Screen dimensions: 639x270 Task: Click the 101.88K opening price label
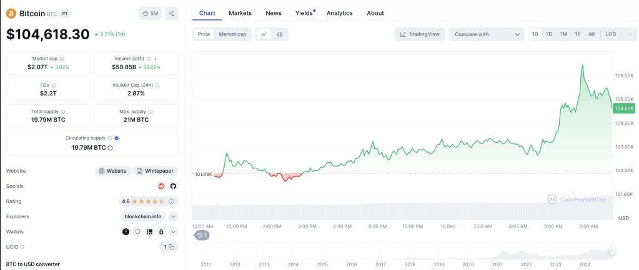click(204, 174)
